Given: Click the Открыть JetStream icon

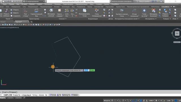Looking at the screenshot, I should click(x=6, y=11).
